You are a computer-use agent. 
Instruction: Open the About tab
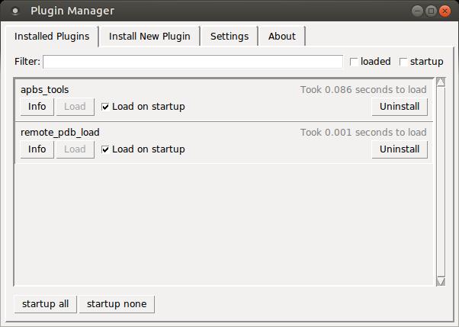(282, 37)
